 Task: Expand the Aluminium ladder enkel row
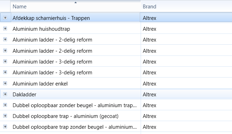5,83
